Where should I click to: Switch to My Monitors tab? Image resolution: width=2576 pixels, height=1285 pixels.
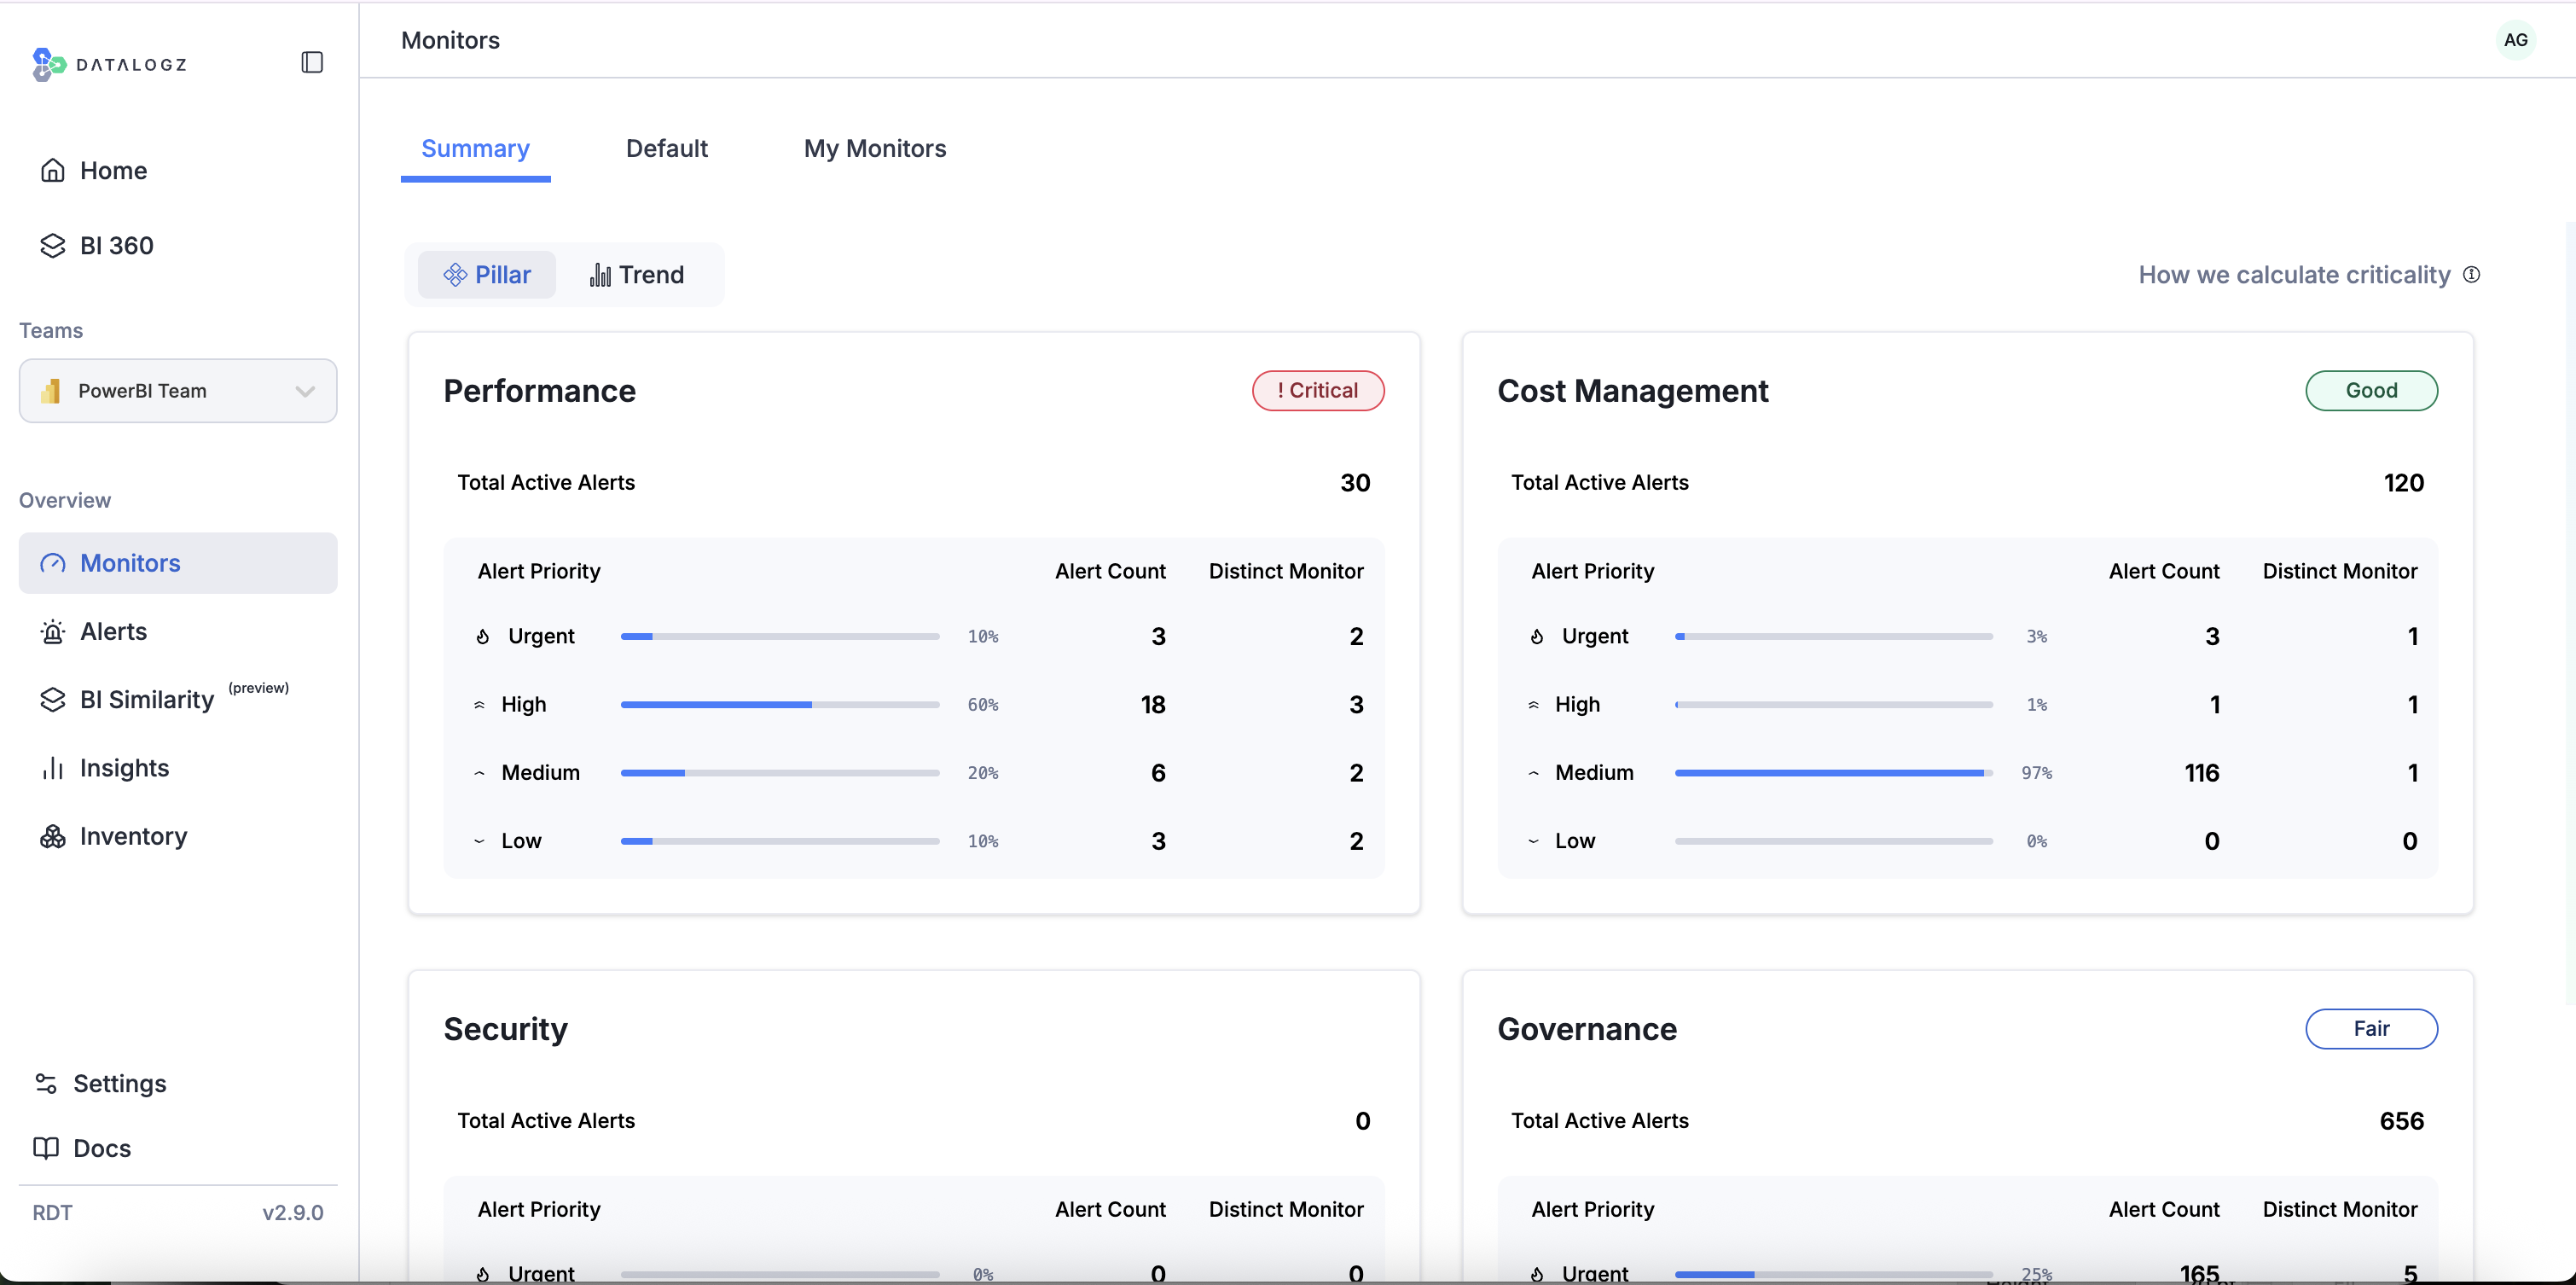(x=874, y=149)
